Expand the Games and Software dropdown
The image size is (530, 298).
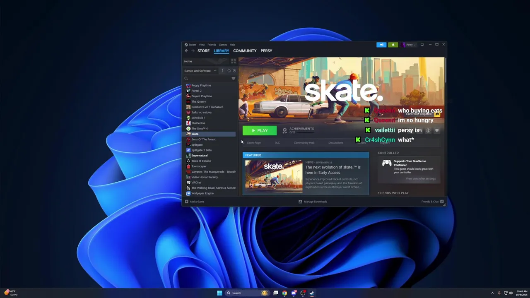tap(200, 71)
